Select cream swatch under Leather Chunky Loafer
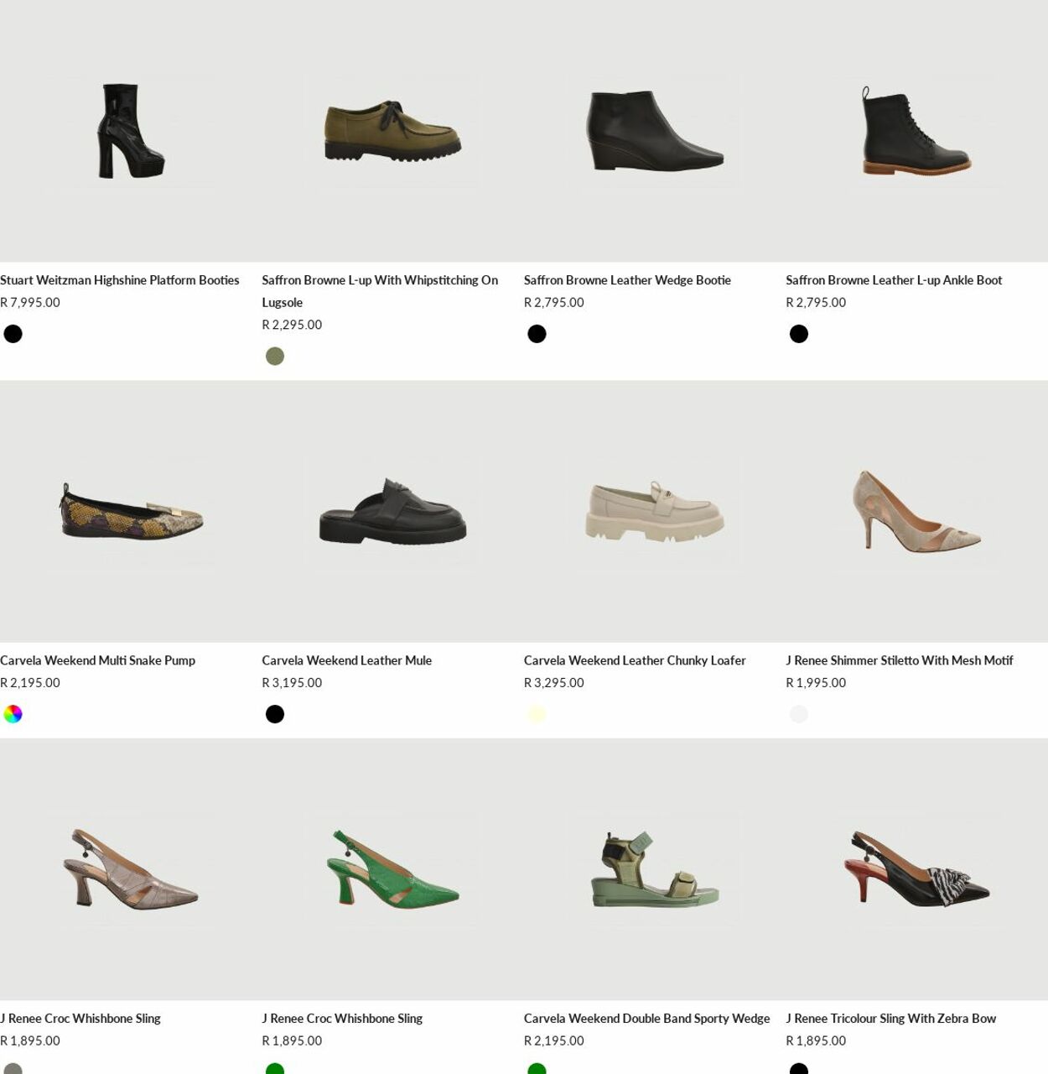 tap(537, 714)
